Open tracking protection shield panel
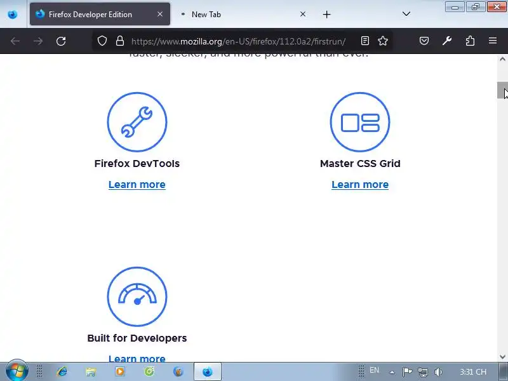508x381 pixels. pyautogui.click(x=102, y=41)
